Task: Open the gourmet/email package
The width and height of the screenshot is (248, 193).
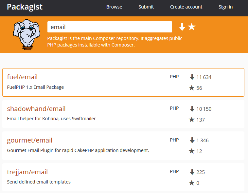Action: [x=29, y=140]
